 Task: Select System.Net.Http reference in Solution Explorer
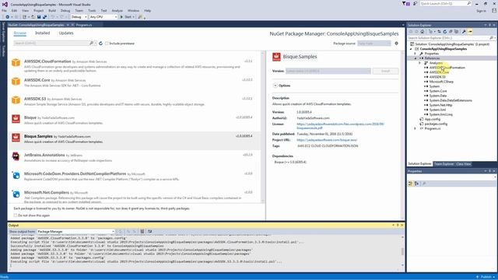tap(440, 105)
